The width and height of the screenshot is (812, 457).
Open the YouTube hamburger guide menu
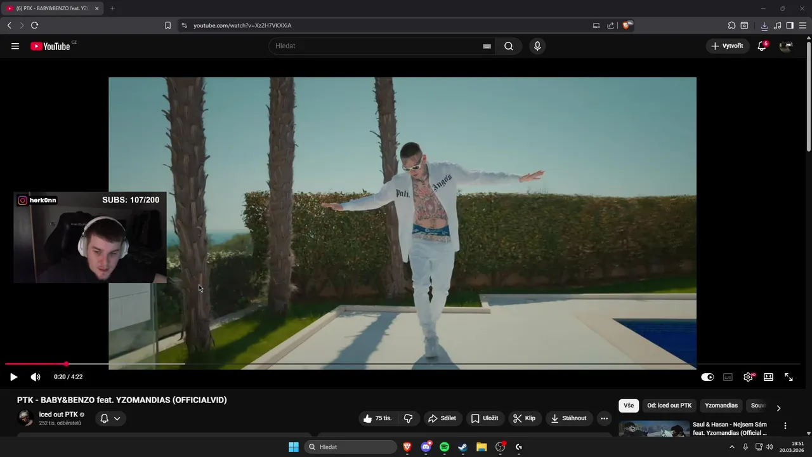15,46
